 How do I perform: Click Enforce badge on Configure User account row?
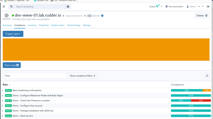coord(8,106)
